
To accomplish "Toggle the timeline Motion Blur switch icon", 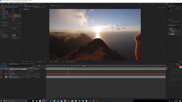I will [42, 66].
